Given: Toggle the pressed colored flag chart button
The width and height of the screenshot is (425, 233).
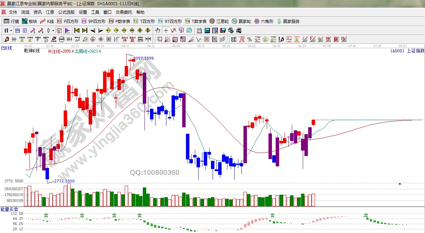Looking at the screenshot, I should [x=67, y=30].
